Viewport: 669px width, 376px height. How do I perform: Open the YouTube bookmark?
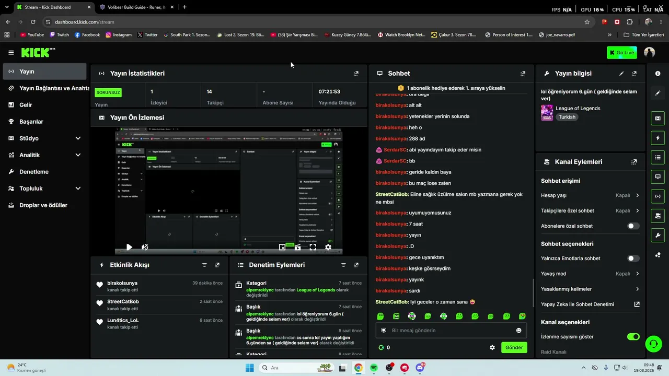click(x=32, y=35)
